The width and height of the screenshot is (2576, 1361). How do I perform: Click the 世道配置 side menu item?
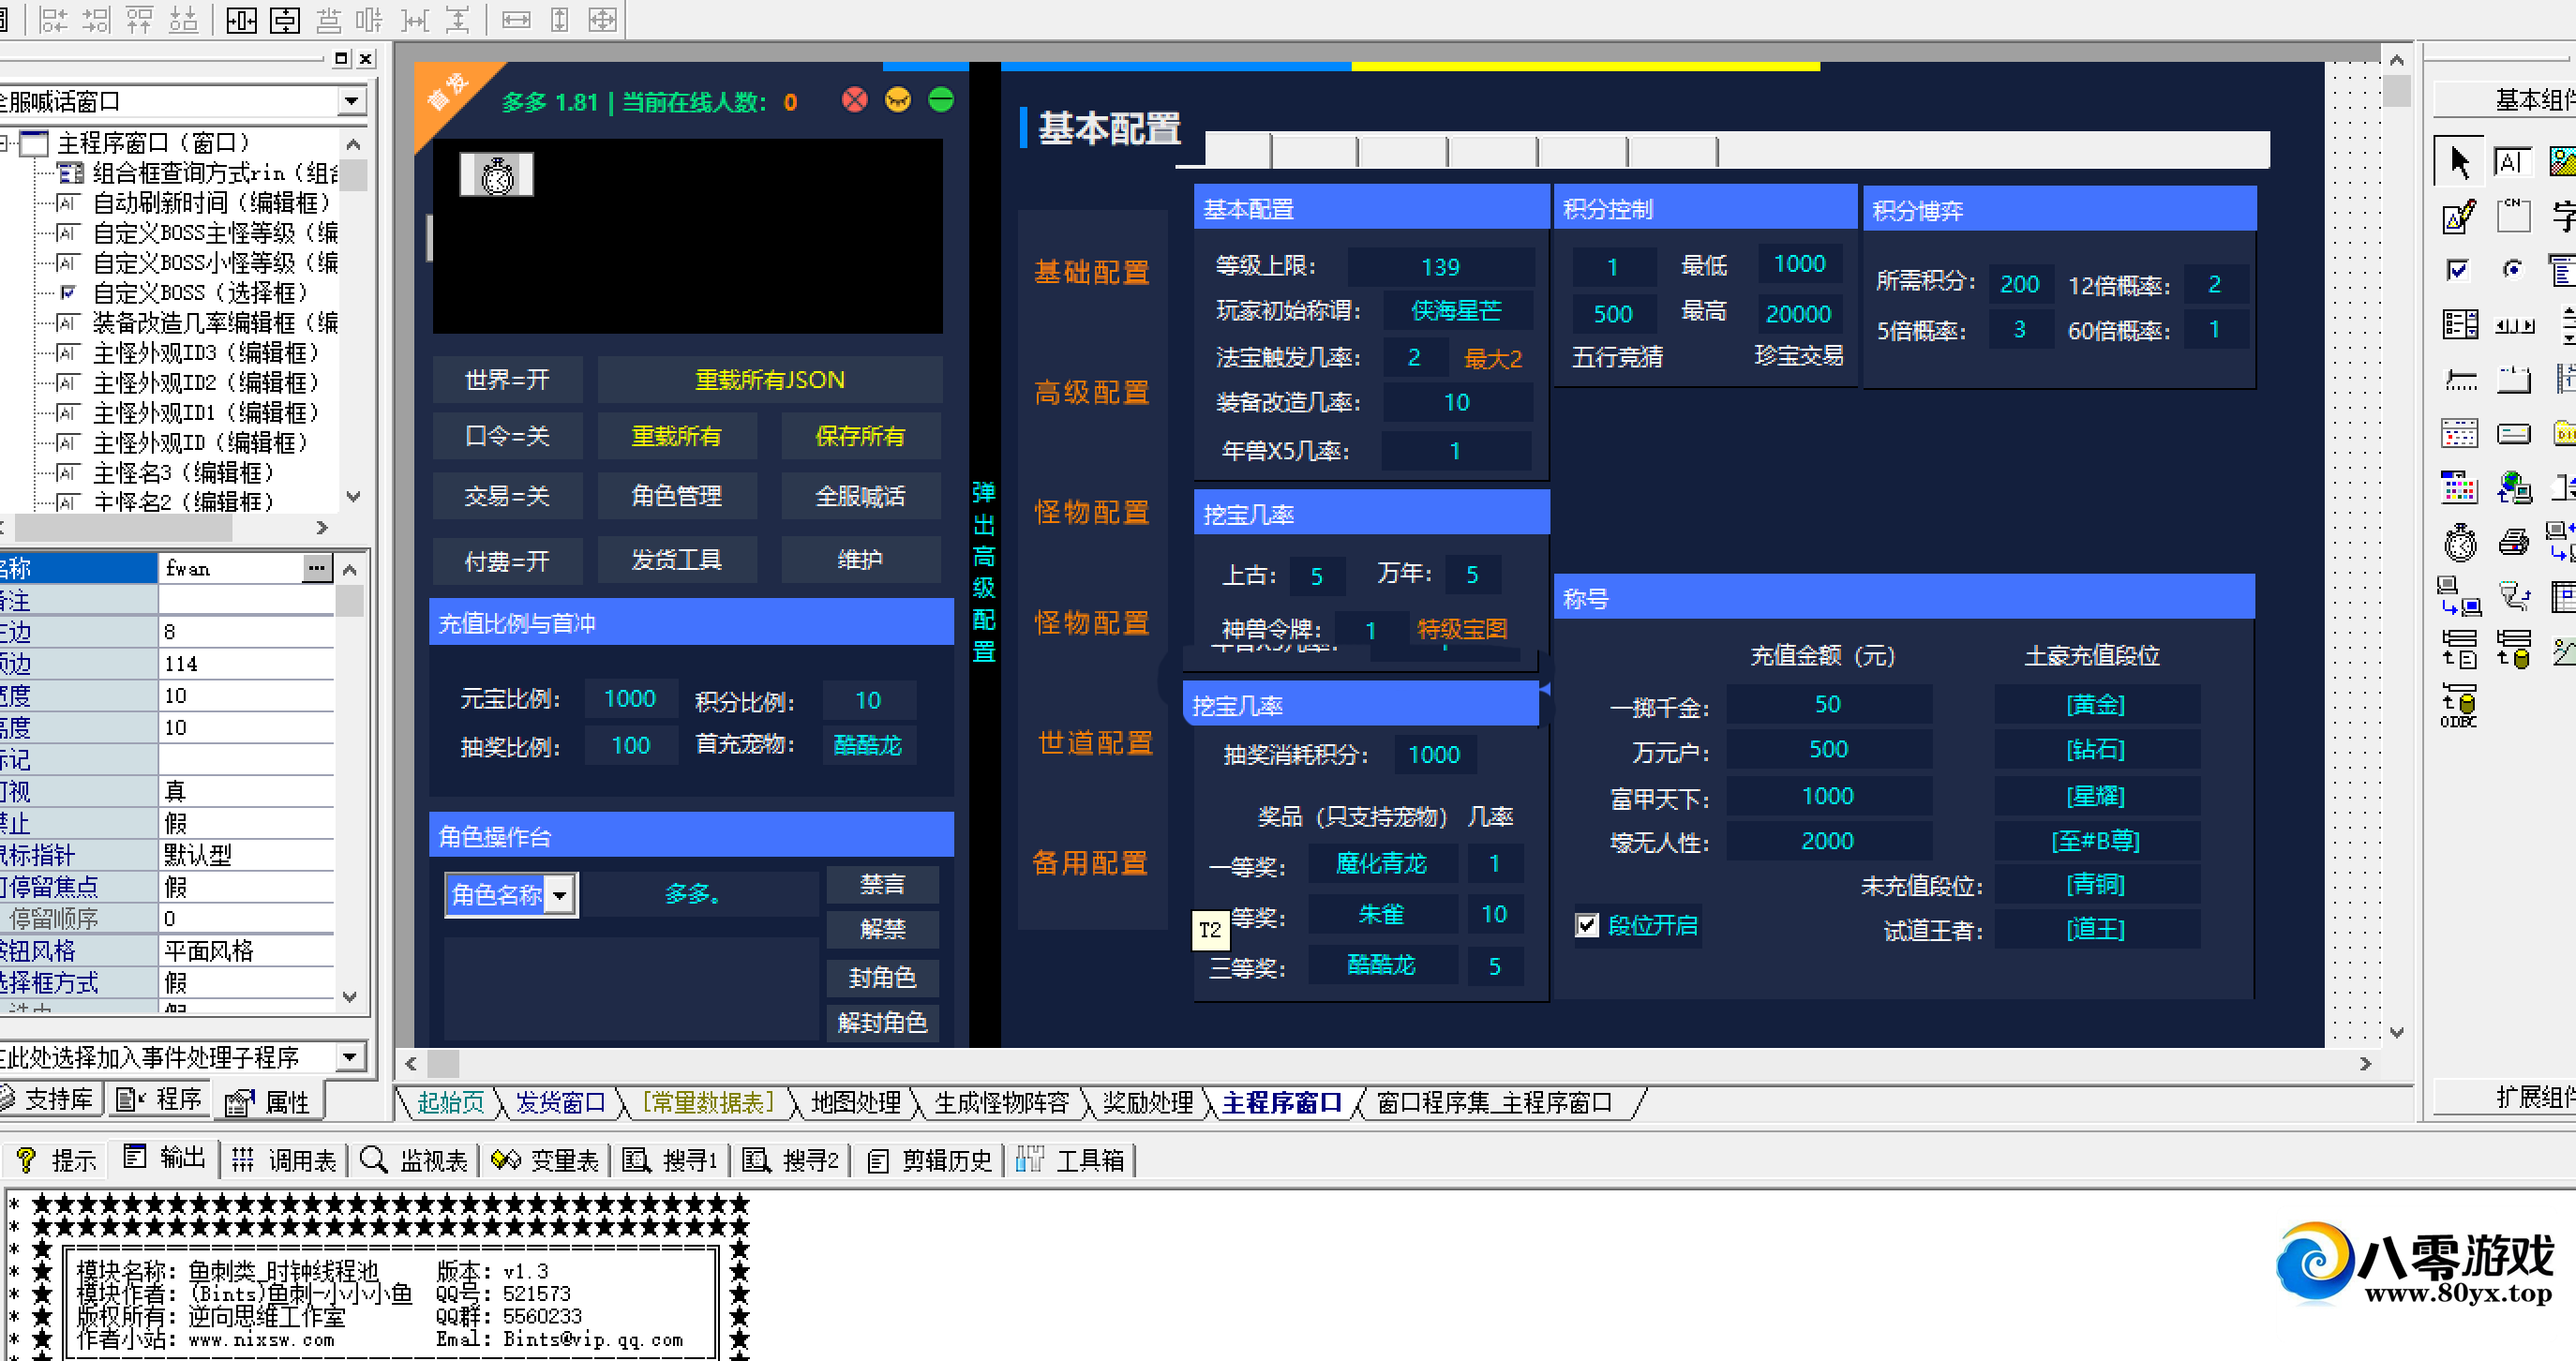1096,742
